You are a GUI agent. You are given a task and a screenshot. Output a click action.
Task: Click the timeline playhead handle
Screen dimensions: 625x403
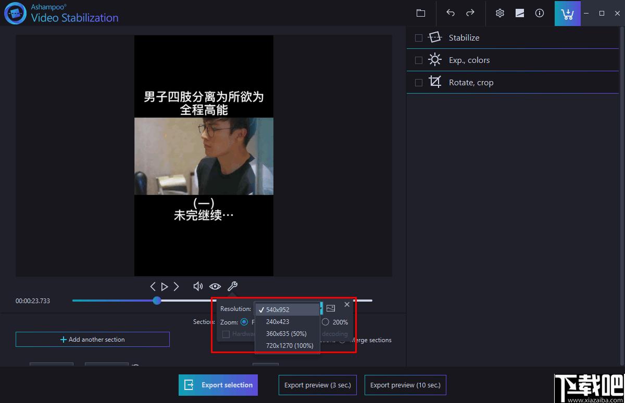157,301
